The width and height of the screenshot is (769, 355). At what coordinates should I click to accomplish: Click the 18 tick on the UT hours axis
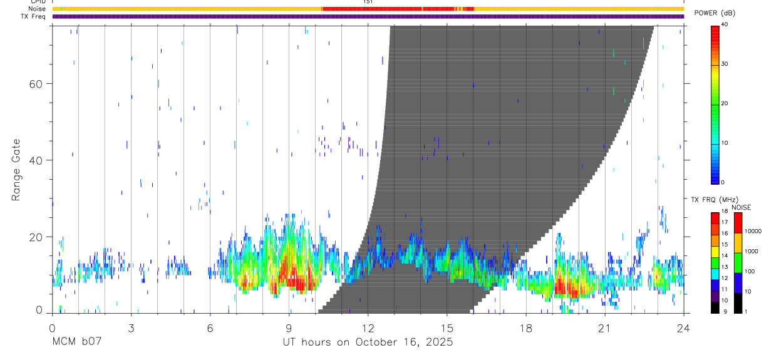(525, 327)
